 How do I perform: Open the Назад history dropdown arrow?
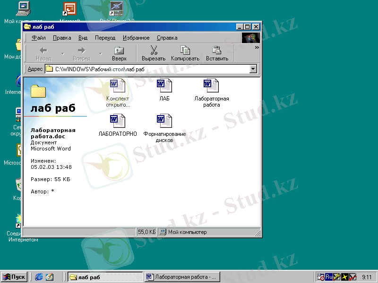click(63, 53)
